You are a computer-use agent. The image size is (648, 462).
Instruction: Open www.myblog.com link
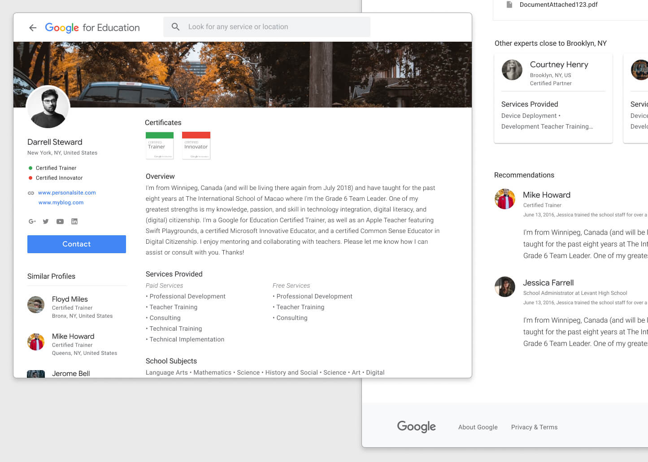61,203
